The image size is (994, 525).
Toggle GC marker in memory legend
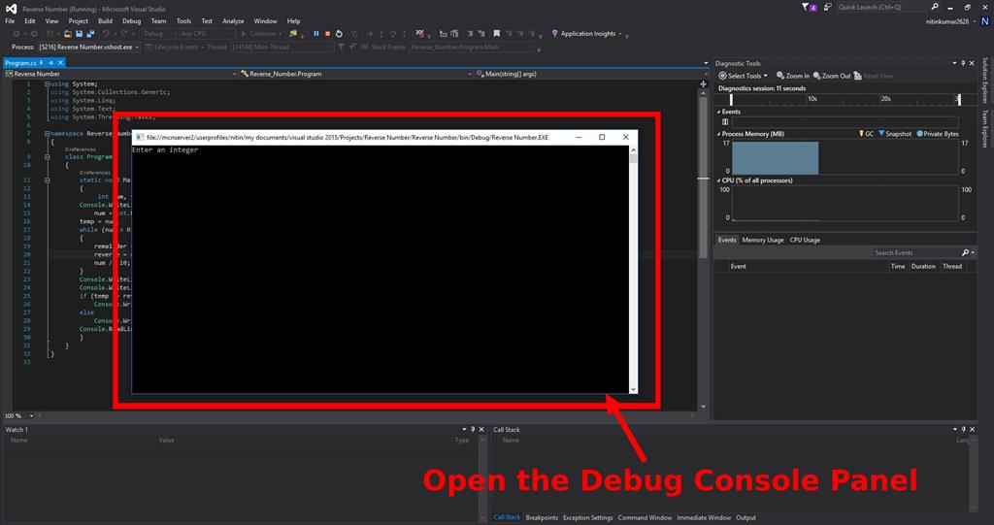coord(866,134)
